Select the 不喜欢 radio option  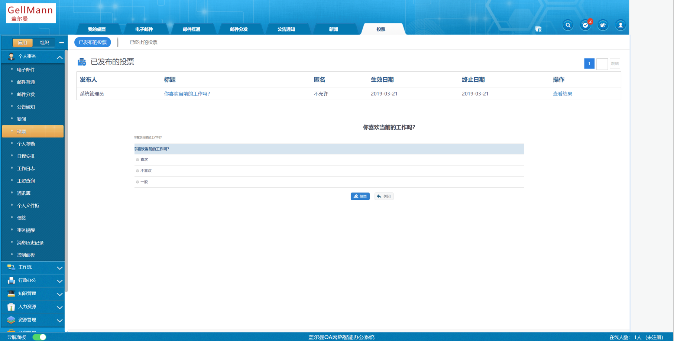(137, 171)
